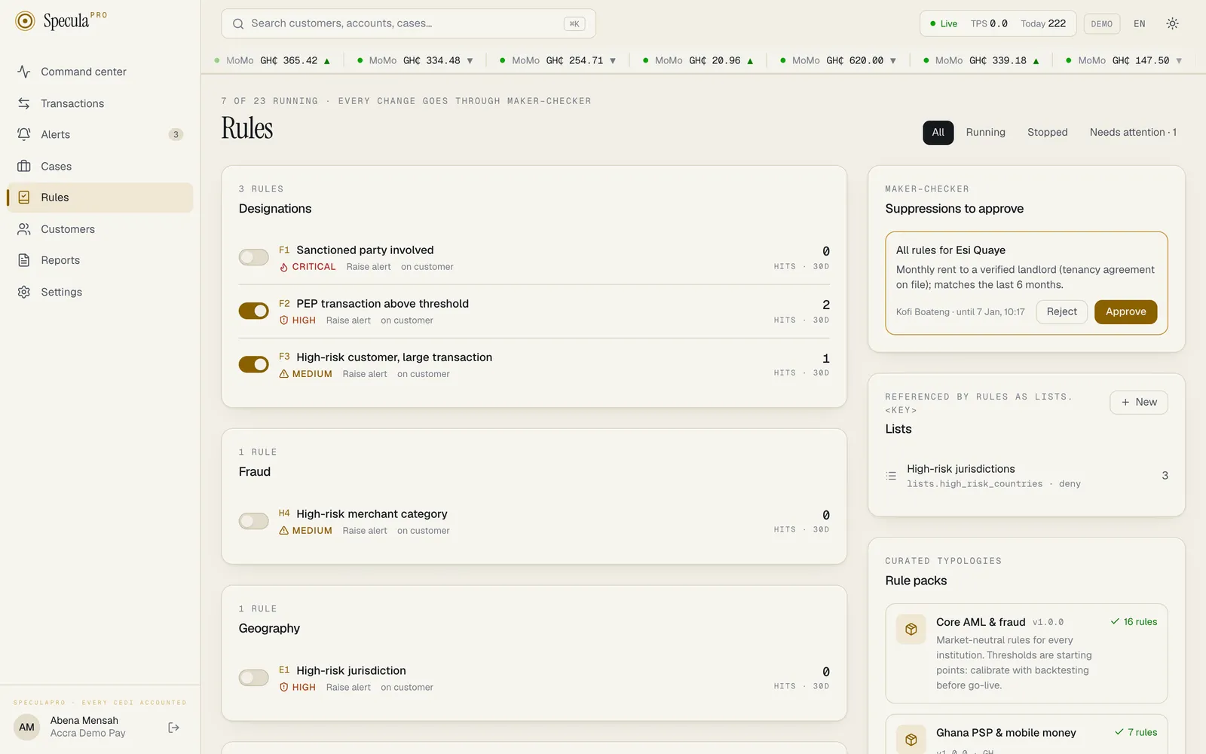
Task: Click the Ghana PSP & mobile money package icon
Action: pyautogui.click(x=911, y=740)
